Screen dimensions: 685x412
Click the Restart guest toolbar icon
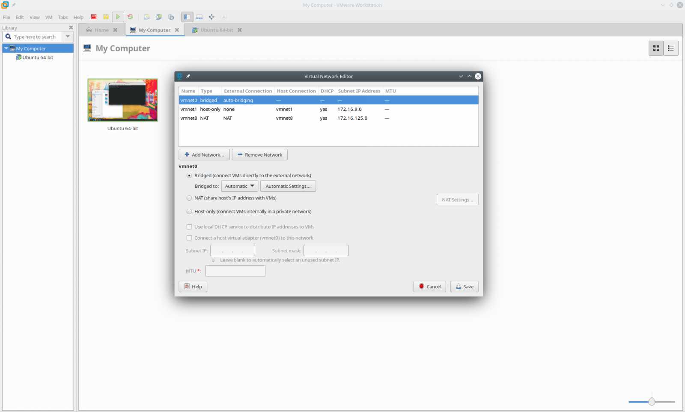(x=130, y=17)
